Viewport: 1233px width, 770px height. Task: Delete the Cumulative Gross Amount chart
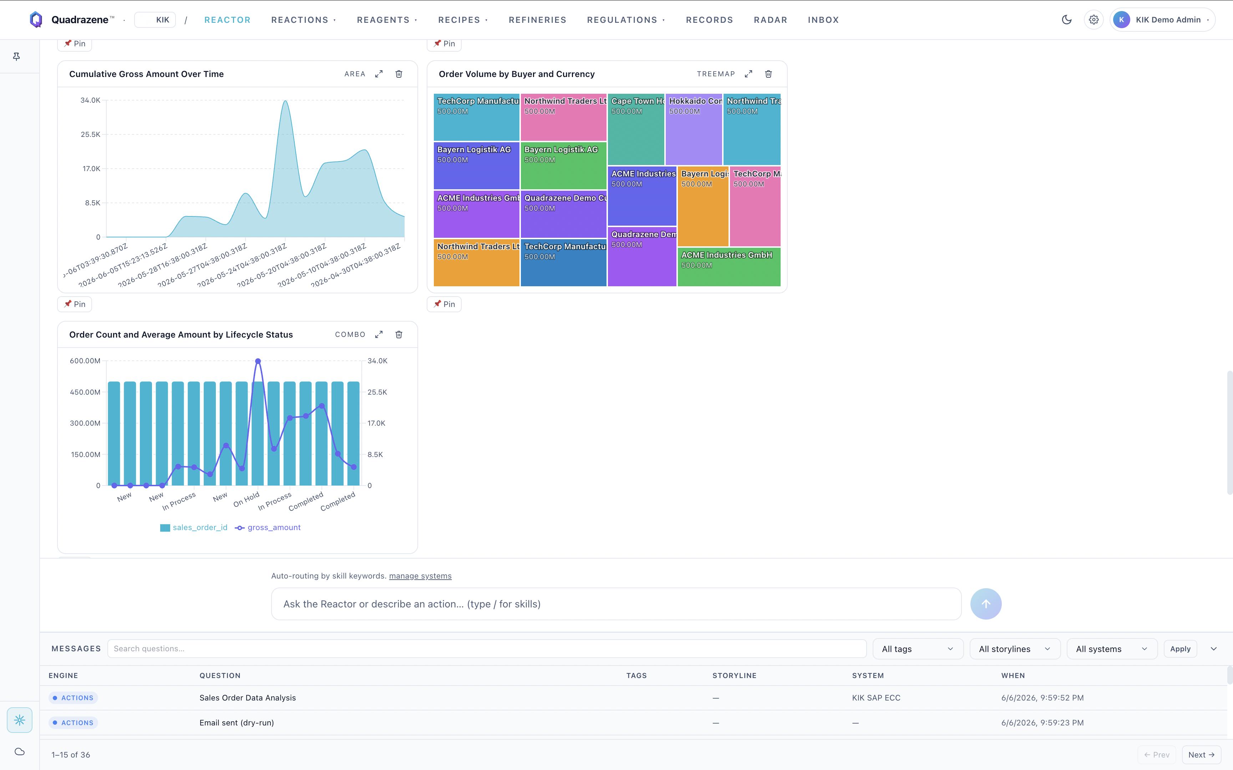point(399,74)
